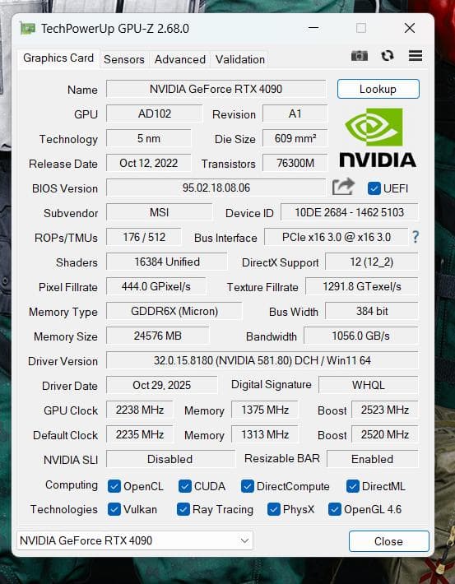Toggle the DirectML checkbox
The width and height of the screenshot is (455, 584).
(x=352, y=486)
